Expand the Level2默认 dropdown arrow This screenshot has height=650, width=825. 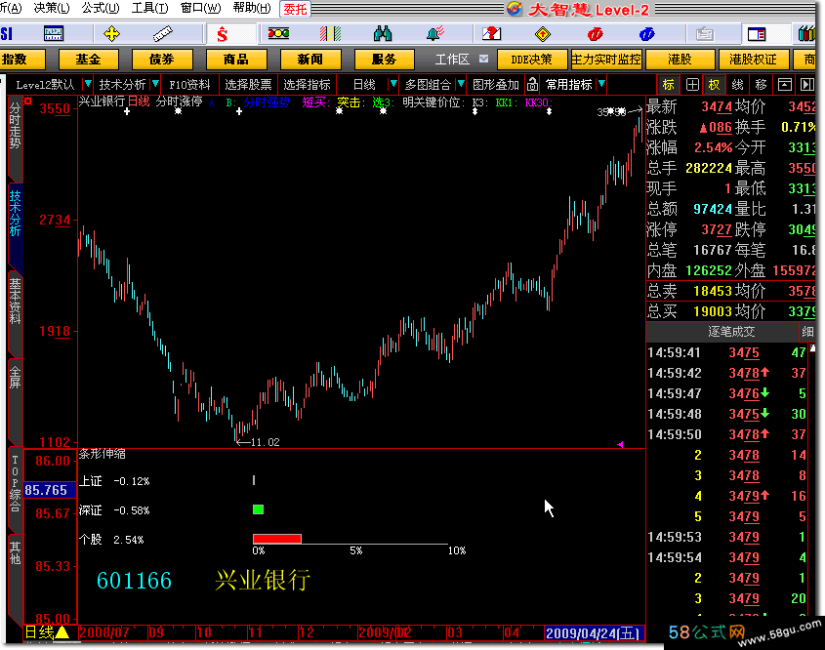click(x=88, y=84)
